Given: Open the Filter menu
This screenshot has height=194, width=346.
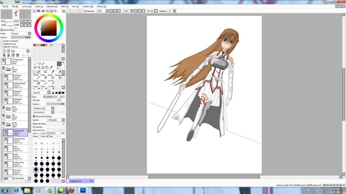Looking at the screenshot, I should tap(65, 7).
